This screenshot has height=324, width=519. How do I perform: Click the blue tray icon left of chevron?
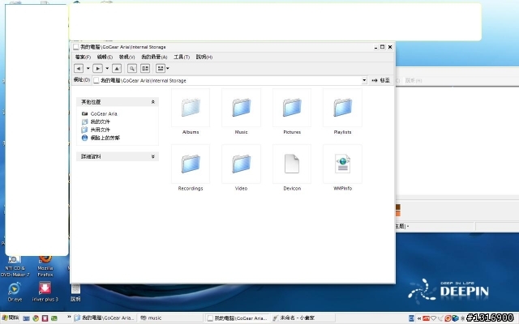[x=411, y=318]
